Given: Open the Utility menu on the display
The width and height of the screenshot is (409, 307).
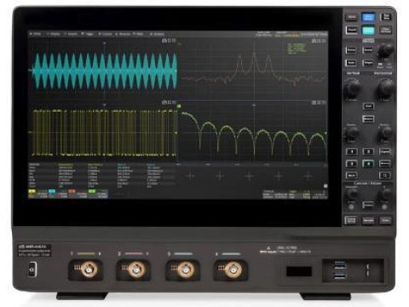Looking at the screenshot, I should tap(36, 34).
